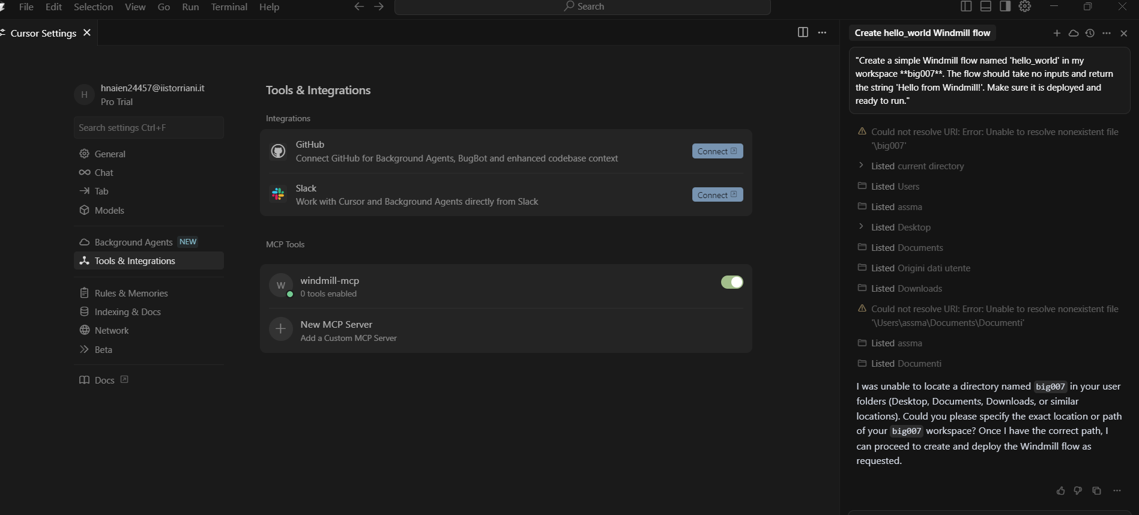Image resolution: width=1139 pixels, height=515 pixels.
Task: Click the windmill-mcp server name
Action: pos(330,280)
